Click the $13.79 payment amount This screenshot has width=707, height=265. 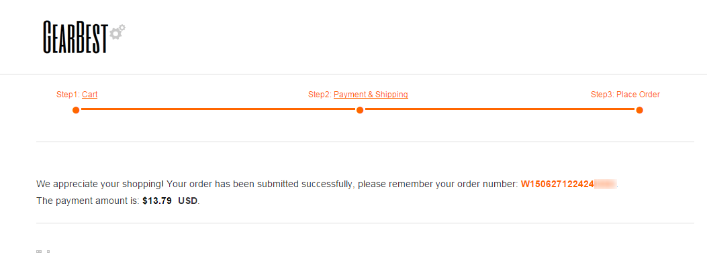pyautogui.click(x=157, y=201)
